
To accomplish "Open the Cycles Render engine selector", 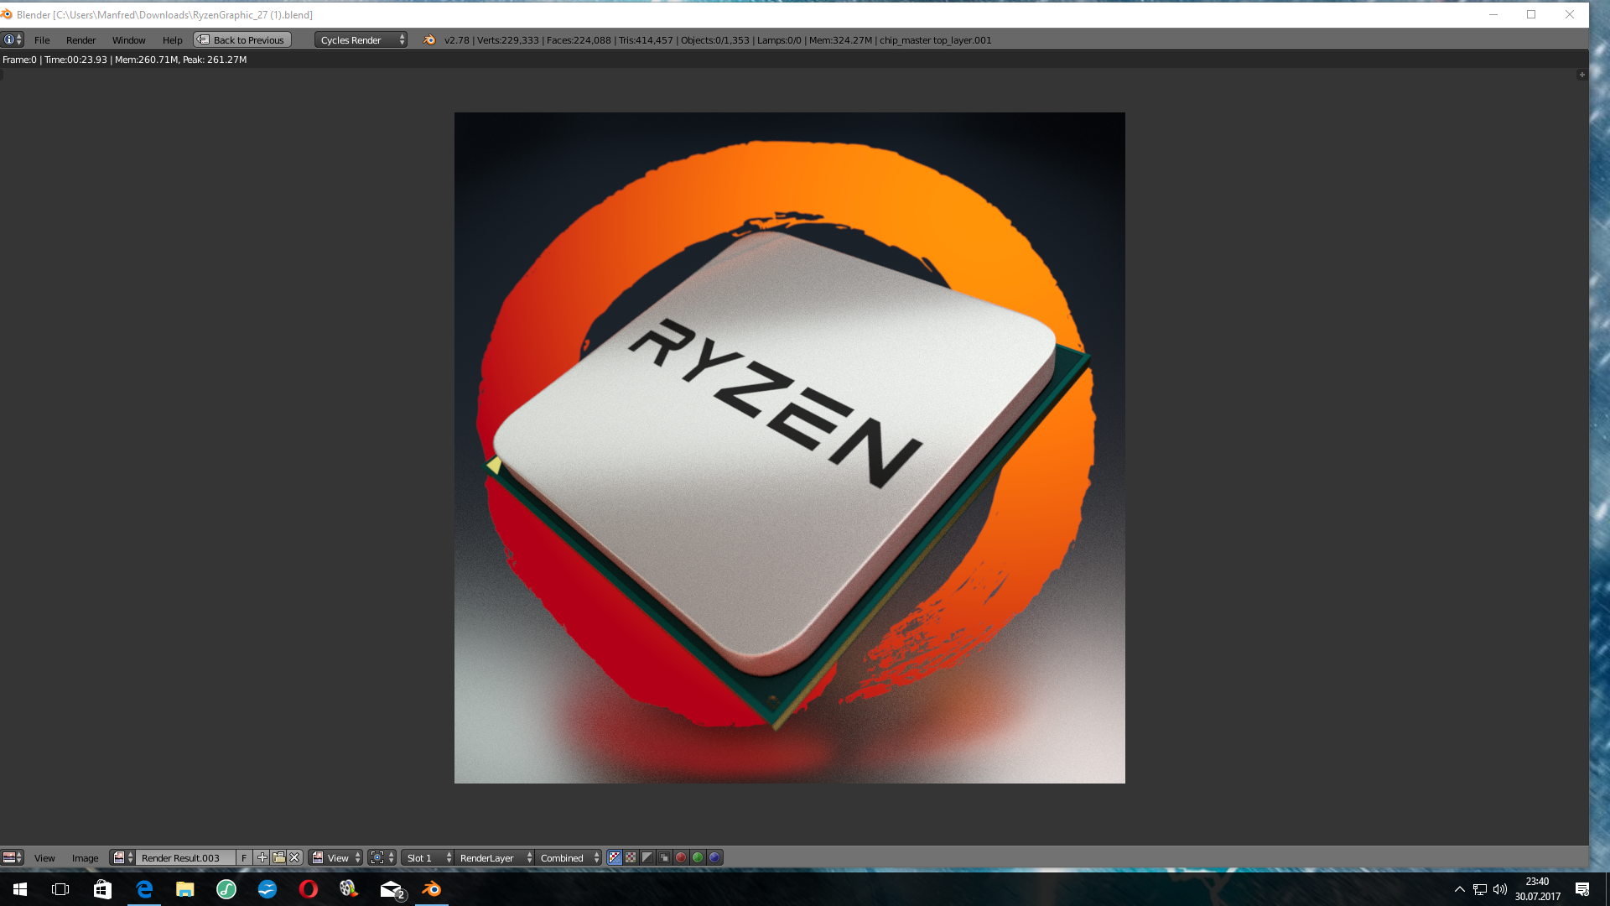I will point(361,39).
